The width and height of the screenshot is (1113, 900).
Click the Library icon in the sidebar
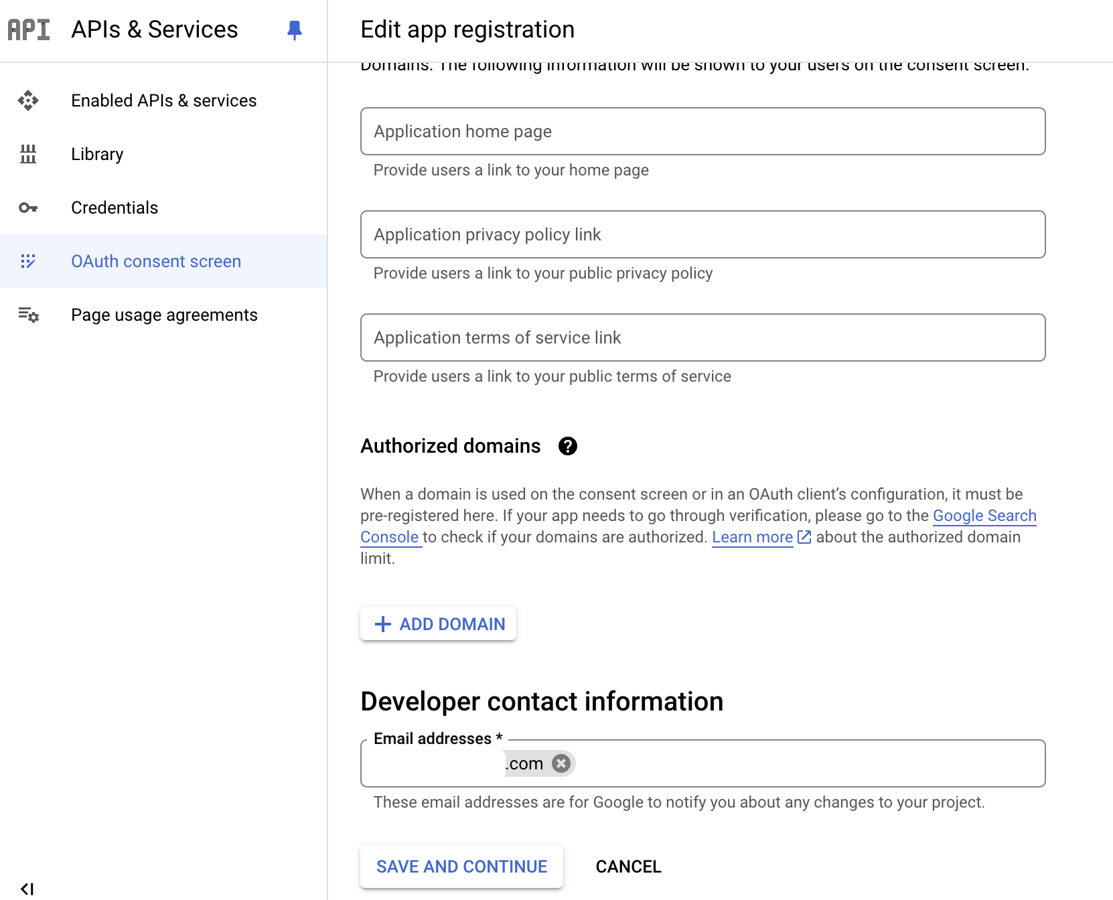(x=29, y=154)
